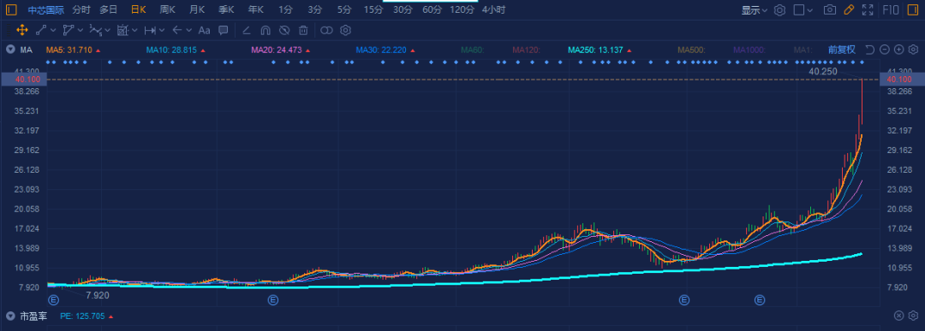Open indicator settings gear near 前复权
Image resolution: width=925 pixels, height=331 pixels.
pos(913,50)
